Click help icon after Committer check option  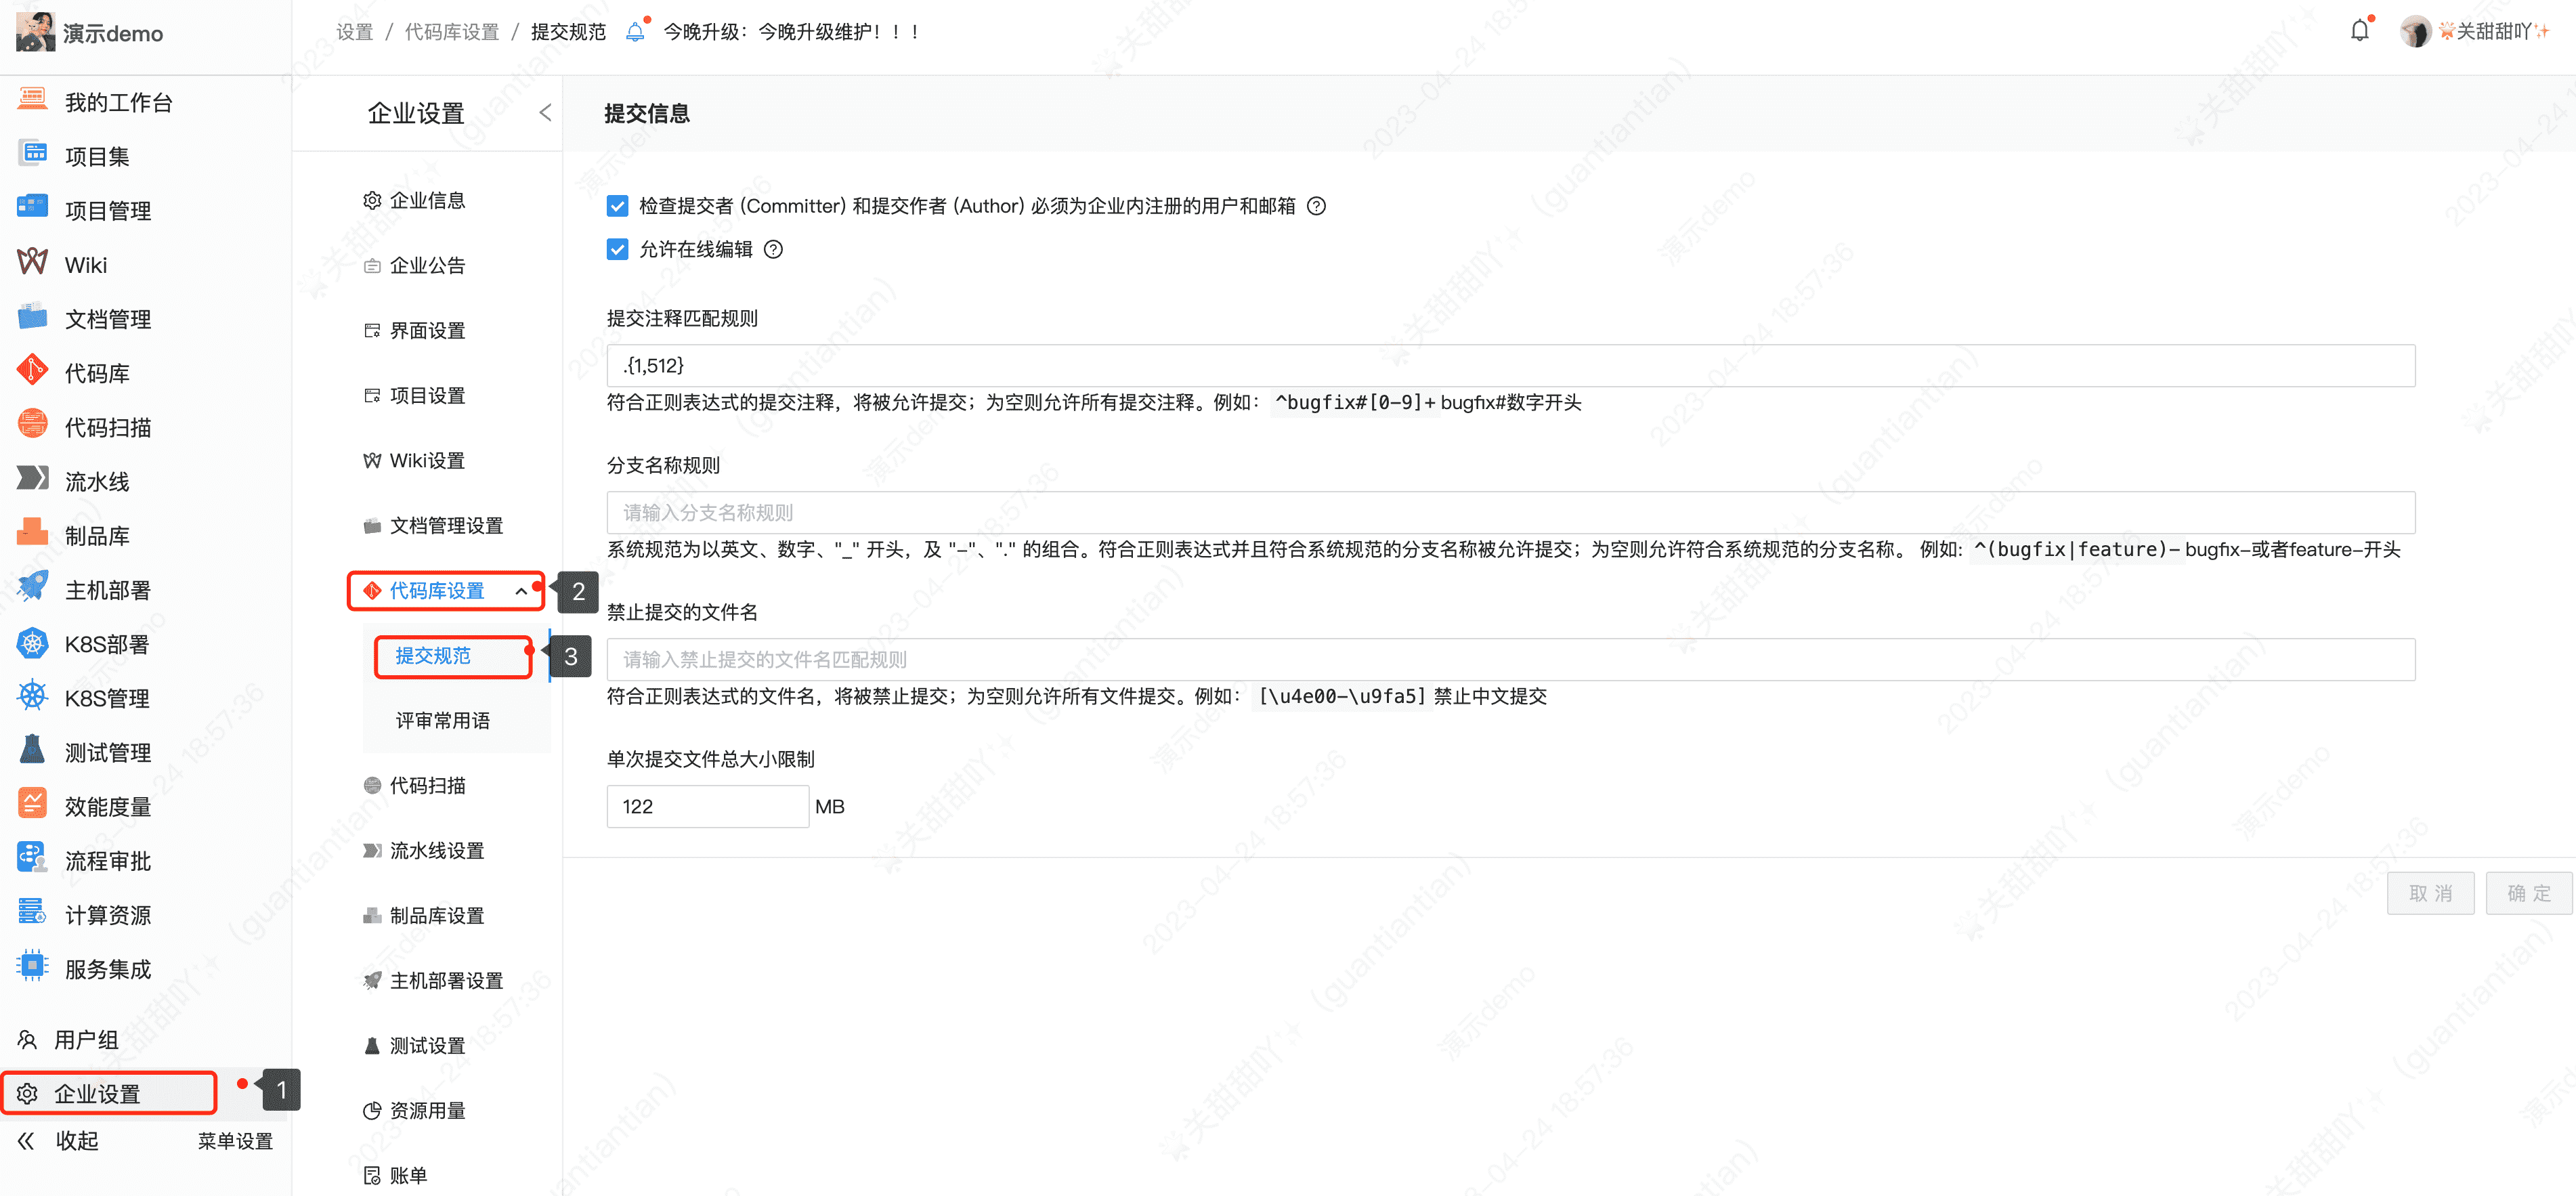click(x=1316, y=206)
